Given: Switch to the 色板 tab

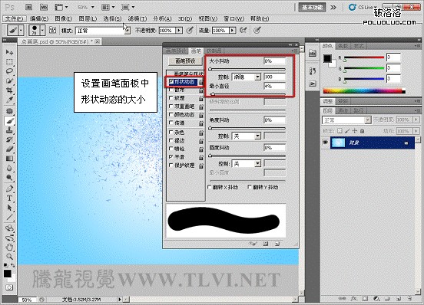Looking at the screenshot, I should pos(343,46).
